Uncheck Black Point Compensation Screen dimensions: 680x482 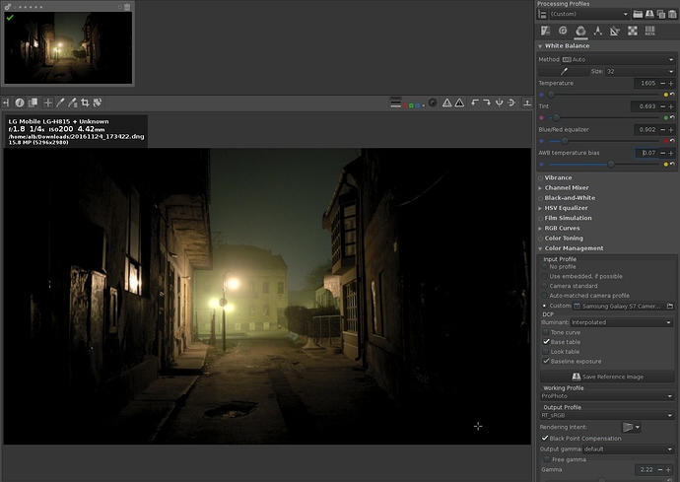pos(547,438)
